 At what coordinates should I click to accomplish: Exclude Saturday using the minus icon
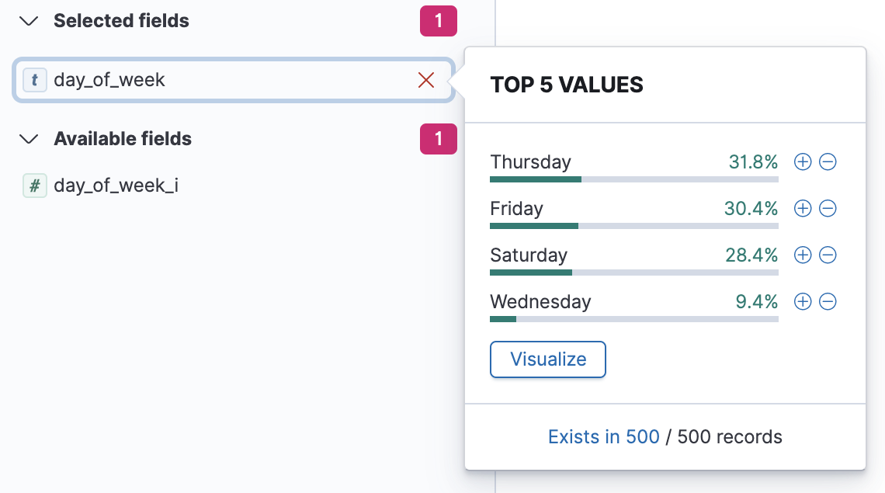click(828, 255)
